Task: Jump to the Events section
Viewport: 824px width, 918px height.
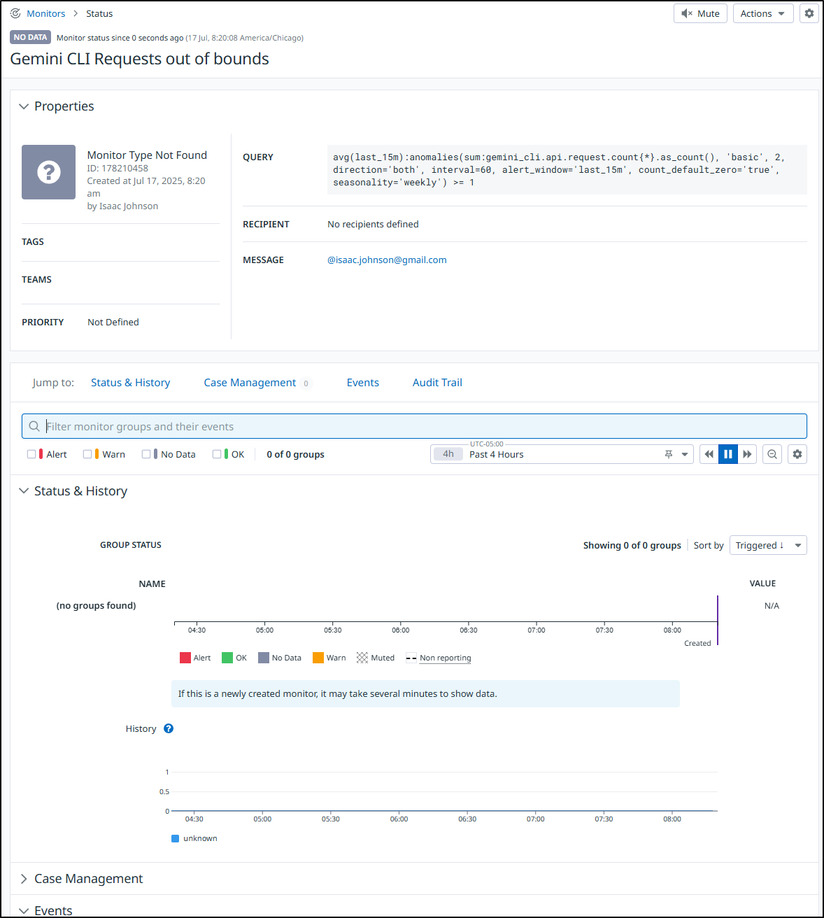Action: coord(363,383)
